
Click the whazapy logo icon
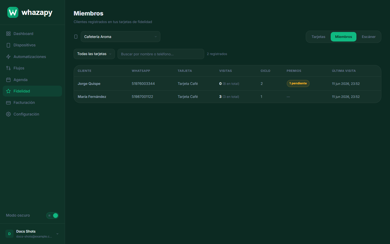(13, 12)
